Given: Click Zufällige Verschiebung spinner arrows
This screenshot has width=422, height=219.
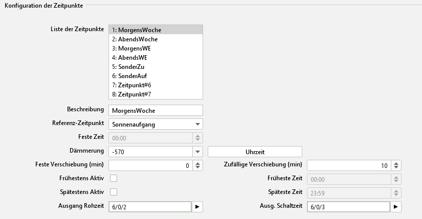Looking at the screenshot, I should tap(396, 165).
